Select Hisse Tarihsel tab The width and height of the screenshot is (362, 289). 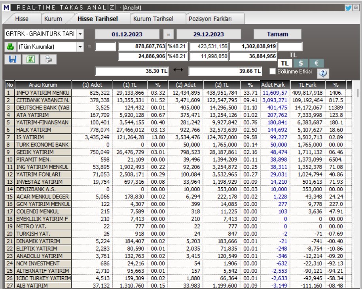(98, 19)
